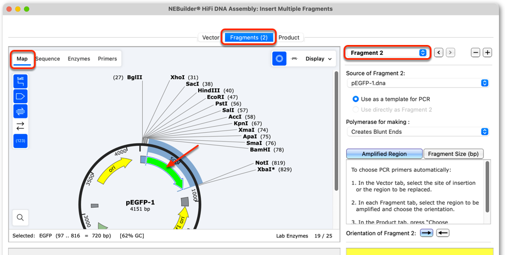Switch to the Fragments (2) tab
Screen dimensions: 505x255
click(249, 38)
